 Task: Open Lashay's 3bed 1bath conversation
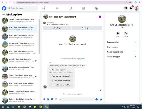(19, 93)
